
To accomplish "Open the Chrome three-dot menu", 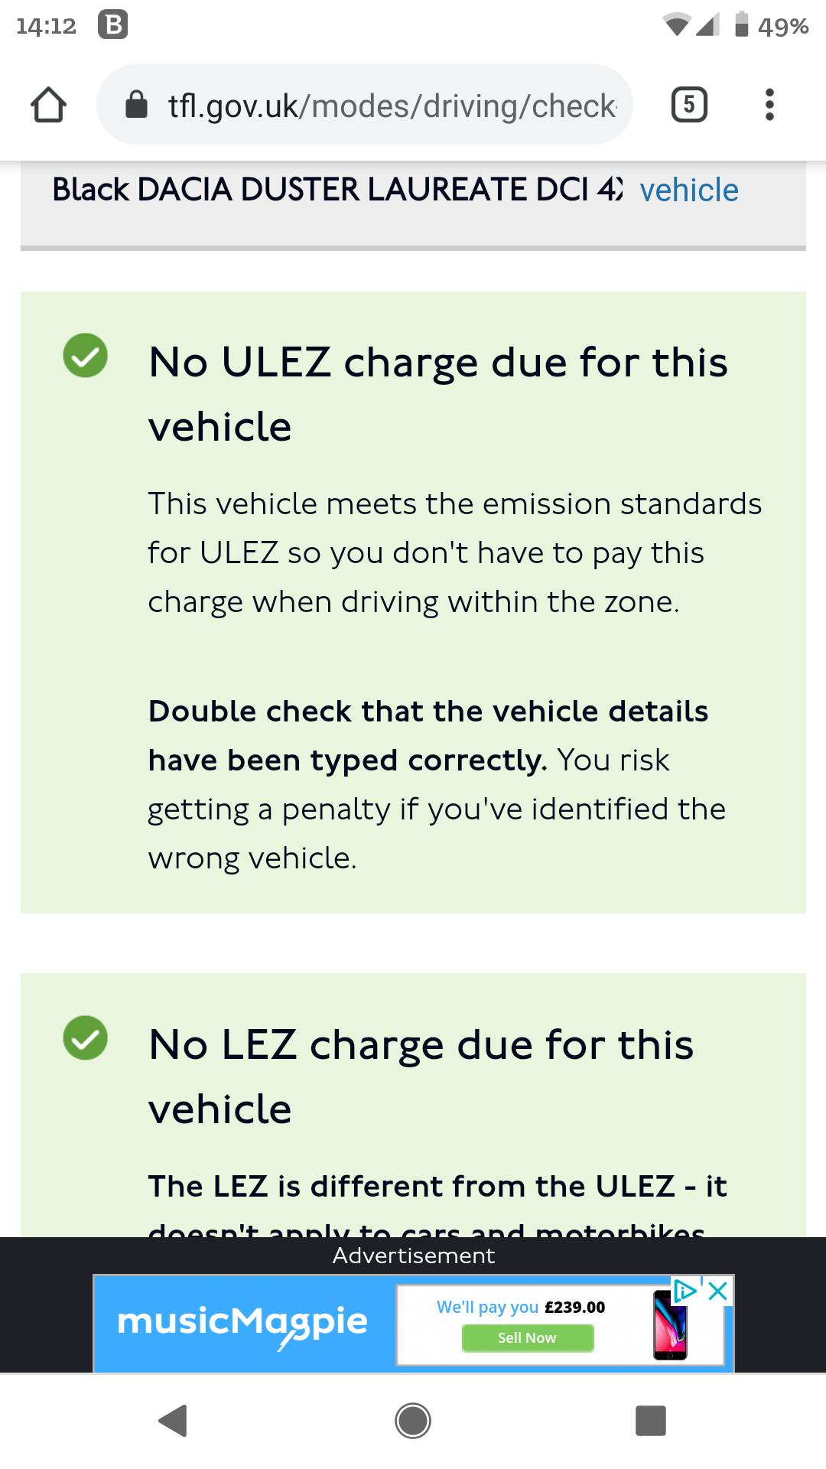I will click(x=769, y=105).
